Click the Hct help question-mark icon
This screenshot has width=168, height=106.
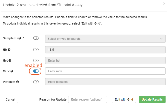coord(10,60)
